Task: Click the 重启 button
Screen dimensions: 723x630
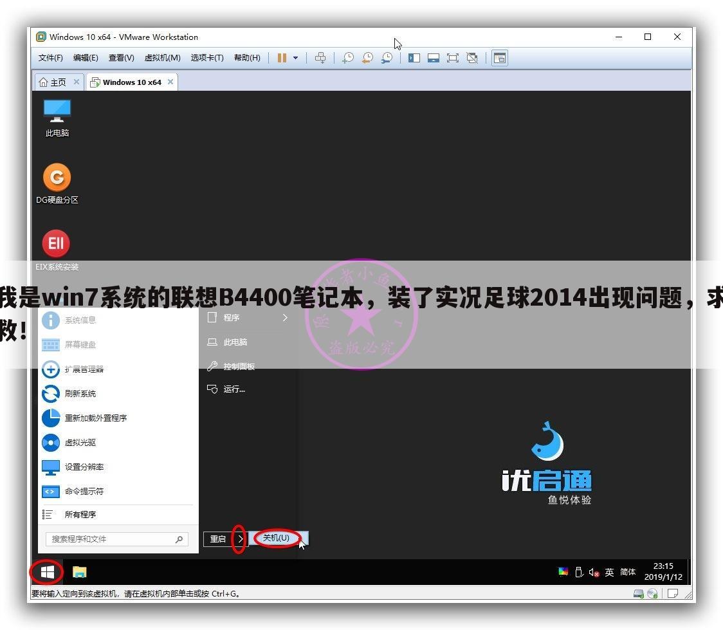Action: (218, 539)
